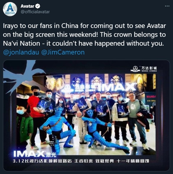Click the Wanda Cinema logo in the photo
The width and height of the screenshot is (173, 174).
coord(144,69)
